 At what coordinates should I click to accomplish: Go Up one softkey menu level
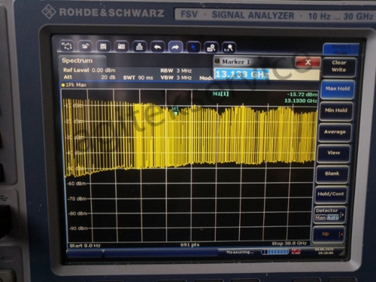coord(329,234)
